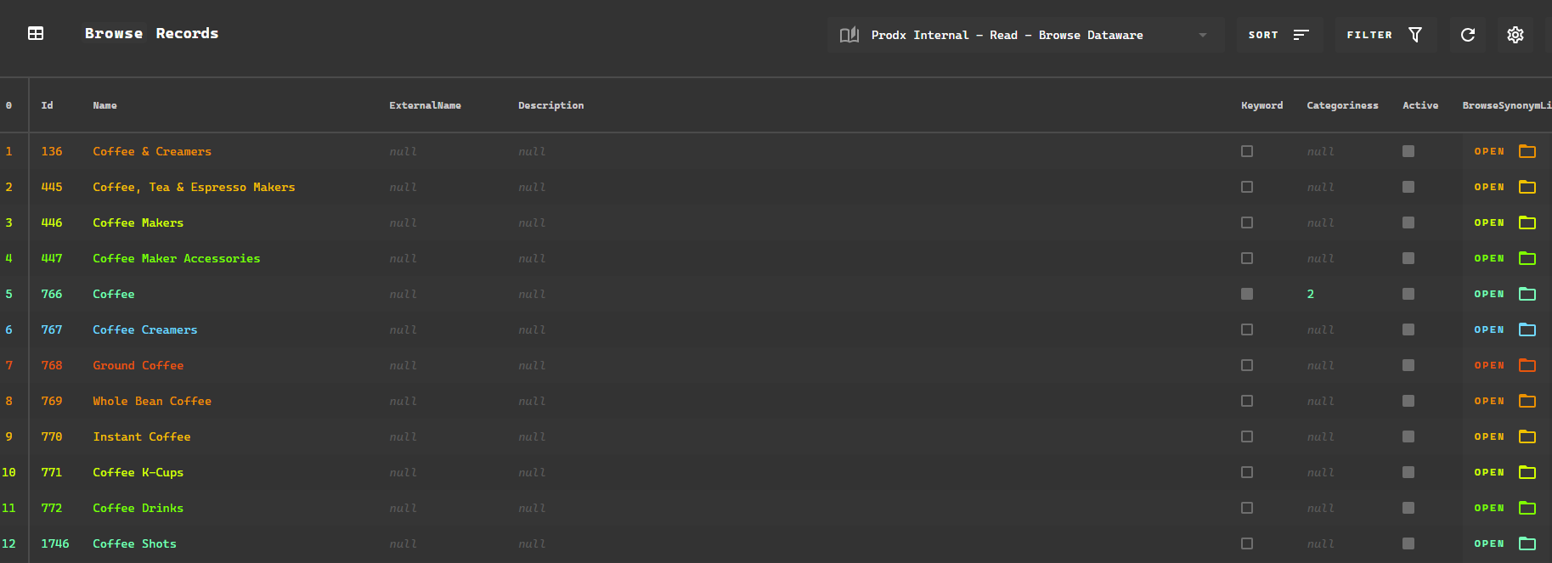Image resolution: width=1552 pixels, height=563 pixels.
Task: Check Keyword box for Coffee Makers row
Action: [x=1247, y=222]
